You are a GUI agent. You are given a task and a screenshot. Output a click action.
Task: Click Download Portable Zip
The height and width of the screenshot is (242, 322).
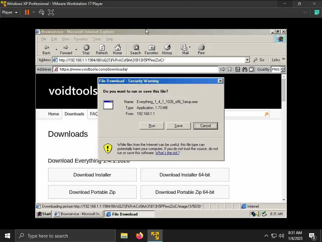(92, 192)
